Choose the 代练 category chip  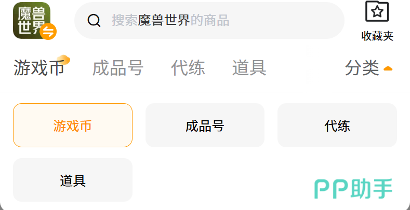337,125
